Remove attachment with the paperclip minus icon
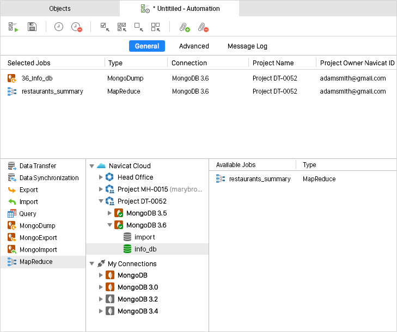Screen dimensions: 397x332 click(203, 27)
